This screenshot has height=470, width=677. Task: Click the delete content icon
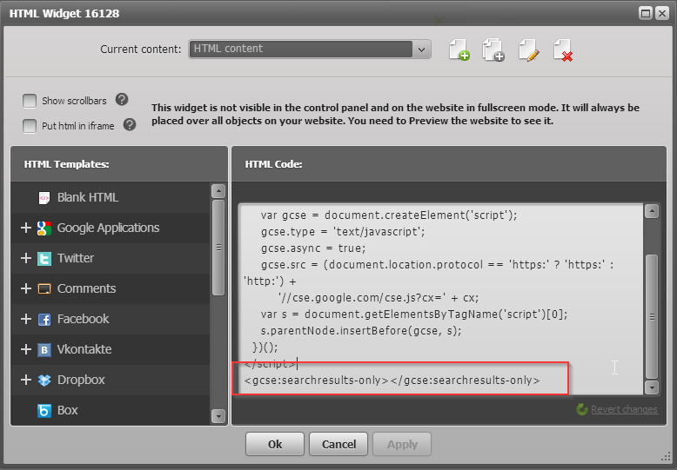[563, 50]
